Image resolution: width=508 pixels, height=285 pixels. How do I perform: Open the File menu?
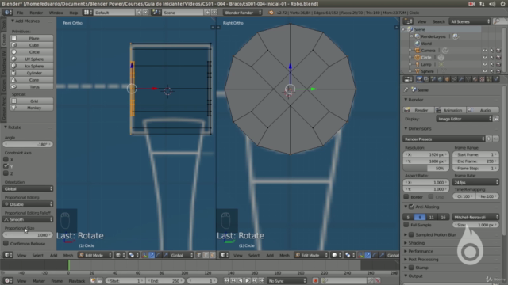pos(20,13)
